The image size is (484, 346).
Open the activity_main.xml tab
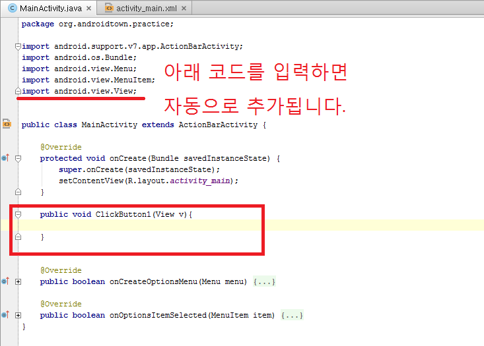pos(145,9)
